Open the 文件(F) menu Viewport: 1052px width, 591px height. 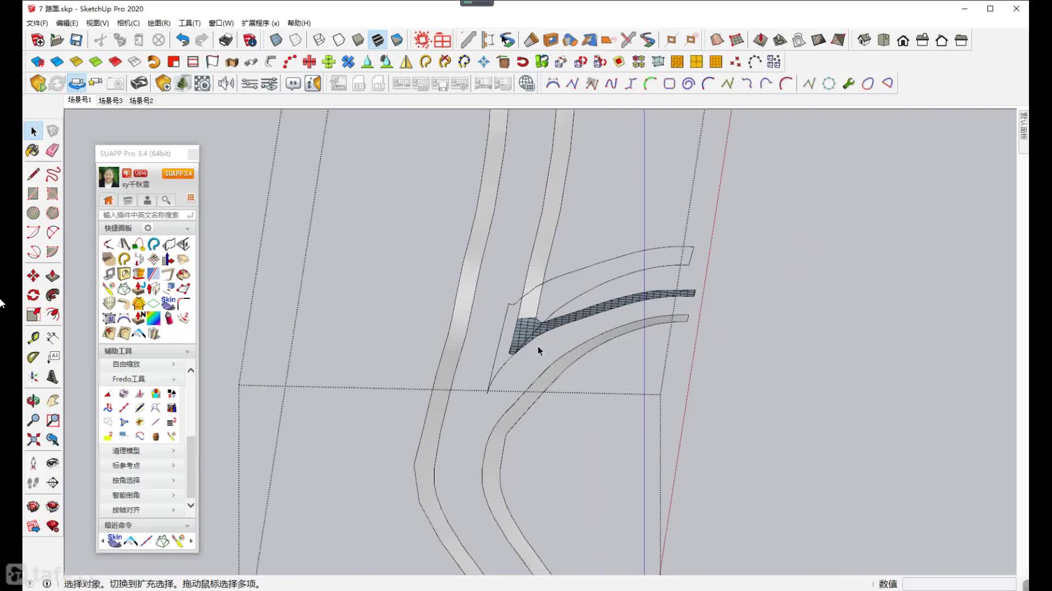point(37,23)
